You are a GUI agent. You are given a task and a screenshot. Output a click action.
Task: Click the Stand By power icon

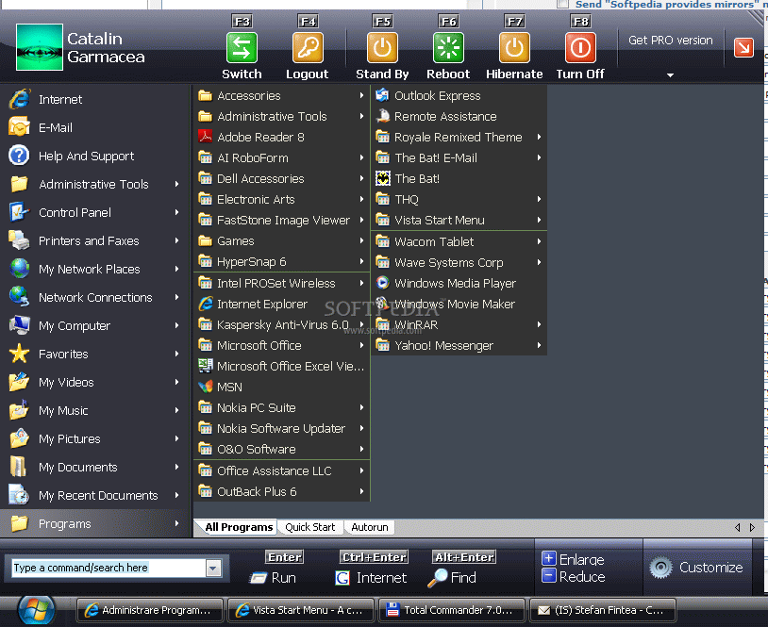pos(382,48)
